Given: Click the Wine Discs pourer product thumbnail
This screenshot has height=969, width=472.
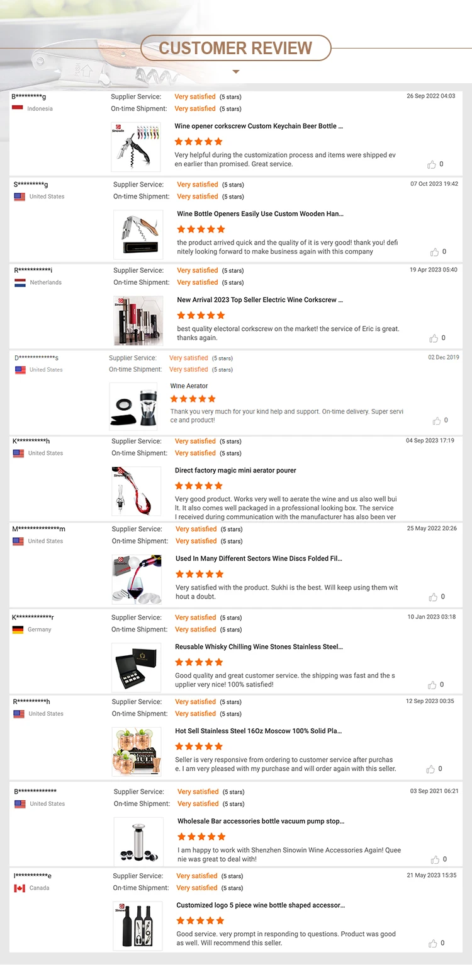Looking at the screenshot, I should pos(137,580).
